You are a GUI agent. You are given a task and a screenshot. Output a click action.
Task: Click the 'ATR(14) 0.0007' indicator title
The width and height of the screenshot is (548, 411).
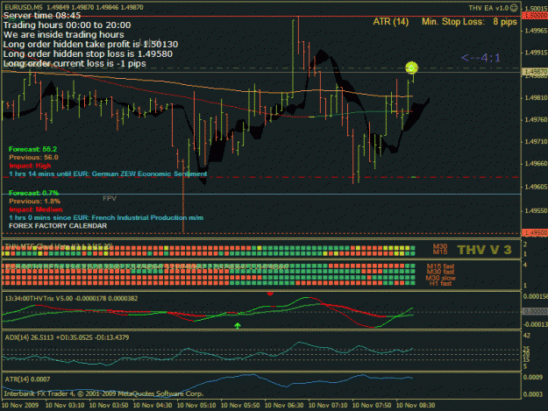click(27, 379)
